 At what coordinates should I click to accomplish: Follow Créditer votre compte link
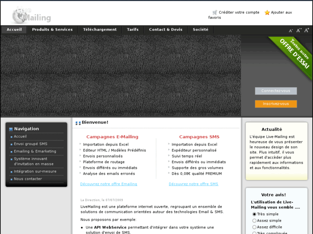pos(239,12)
